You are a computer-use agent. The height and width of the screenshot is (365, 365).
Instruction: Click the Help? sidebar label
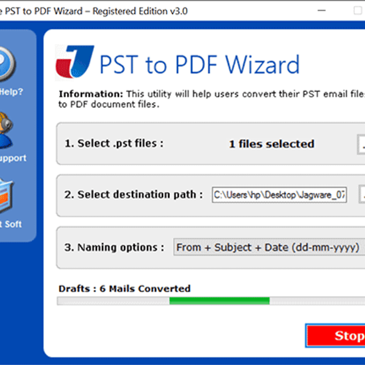pos(11,92)
